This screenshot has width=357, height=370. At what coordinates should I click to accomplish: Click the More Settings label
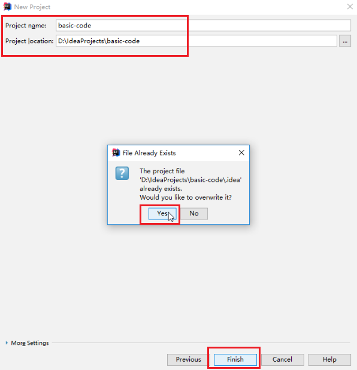pos(30,343)
